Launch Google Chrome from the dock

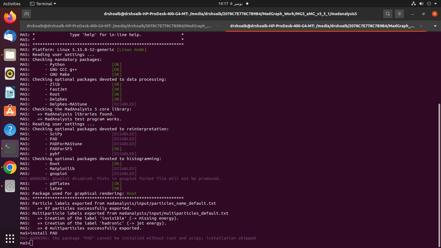pyautogui.click(x=10, y=167)
